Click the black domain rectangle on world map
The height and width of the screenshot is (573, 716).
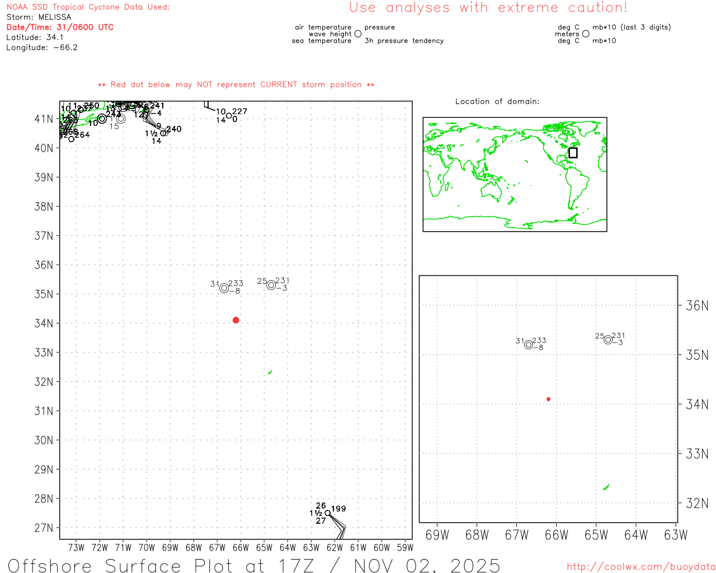[573, 153]
